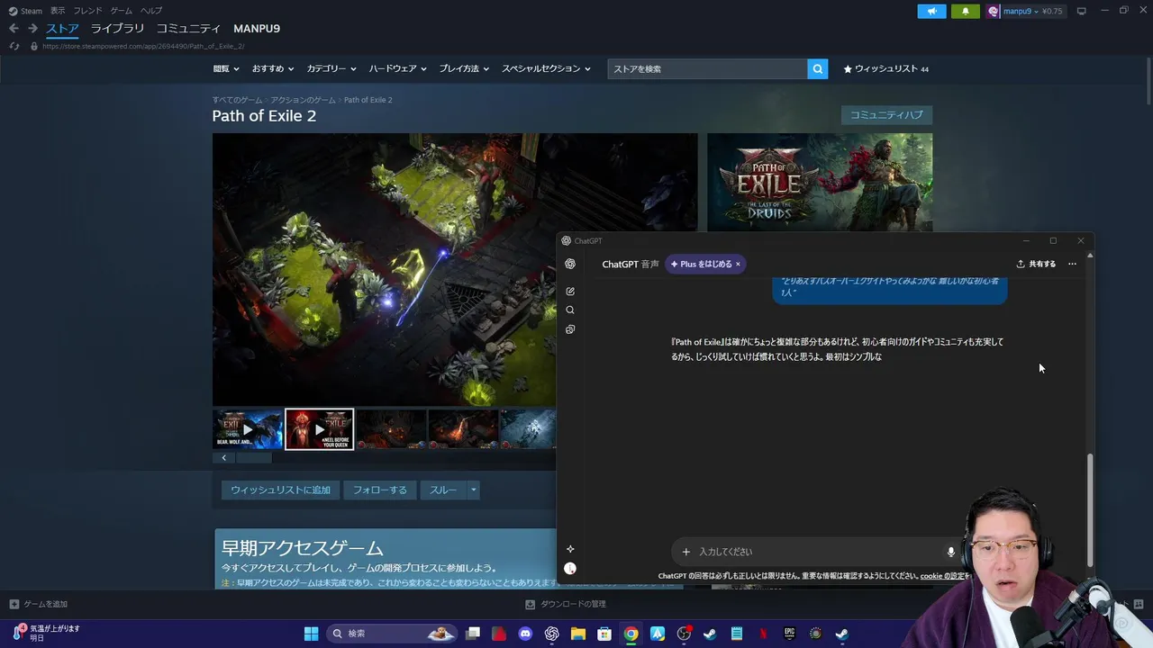Reload the Steam store page

coord(14,46)
